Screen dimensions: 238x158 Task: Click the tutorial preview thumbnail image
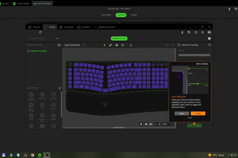coord(190,80)
